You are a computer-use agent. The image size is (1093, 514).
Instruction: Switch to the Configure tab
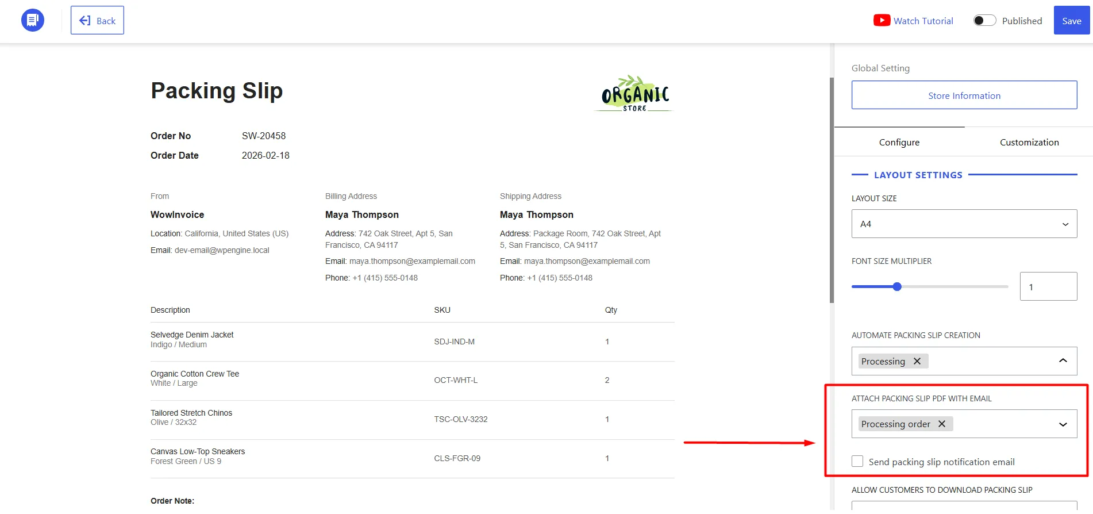[899, 142]
